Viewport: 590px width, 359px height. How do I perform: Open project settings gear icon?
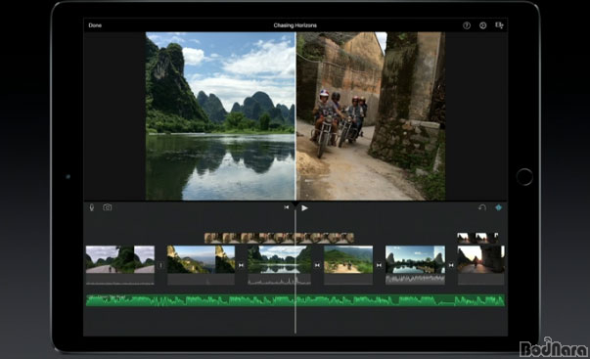[x=482, y=25]
